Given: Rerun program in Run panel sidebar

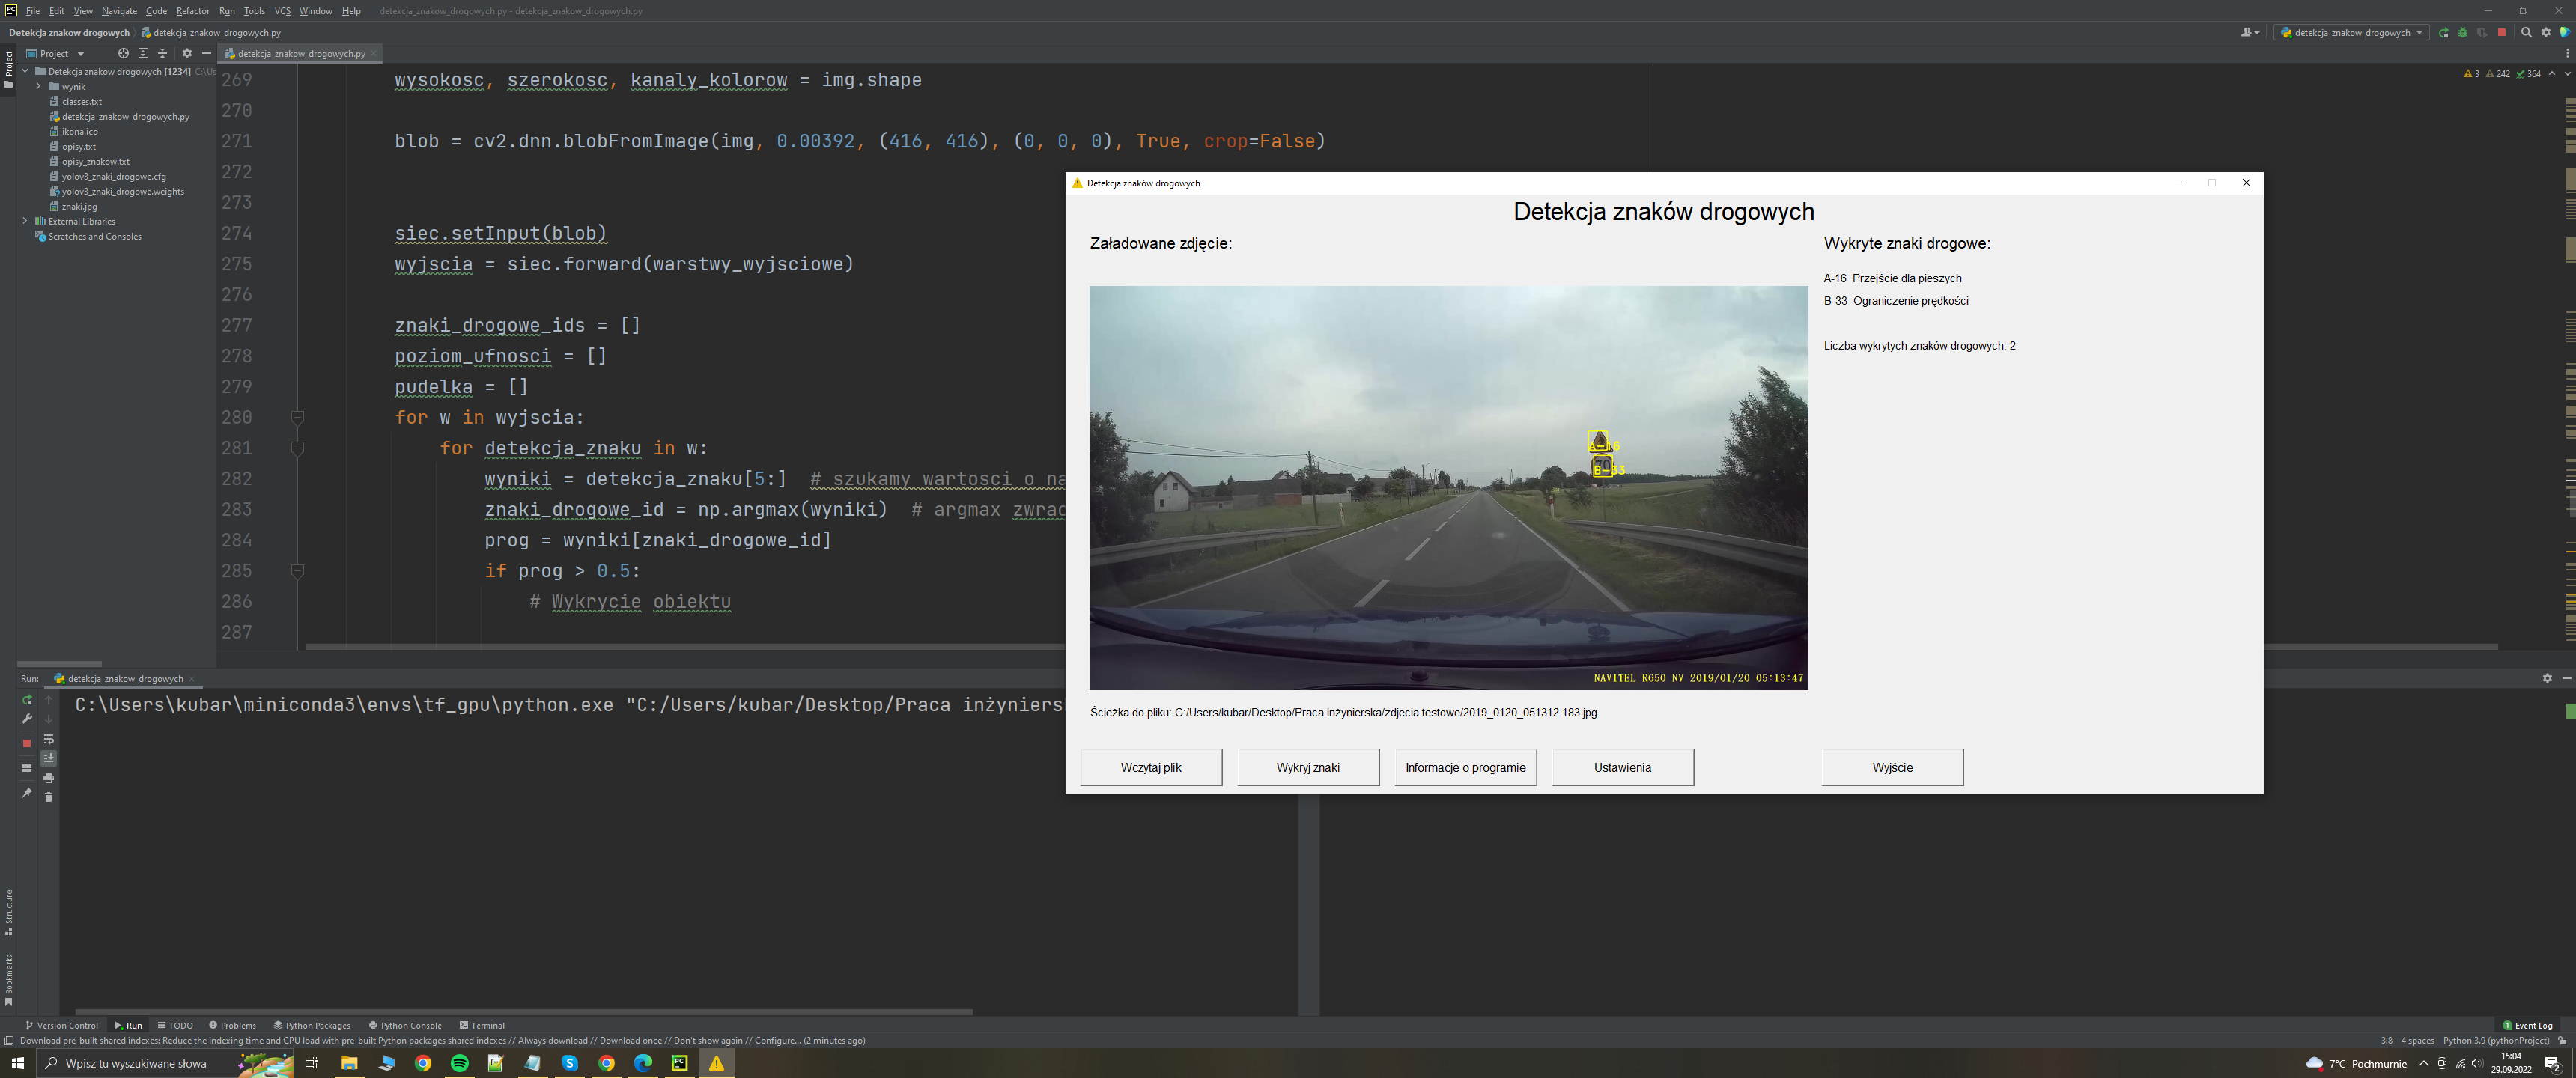Looking at the screenshot, I should [x=27, y=700].
